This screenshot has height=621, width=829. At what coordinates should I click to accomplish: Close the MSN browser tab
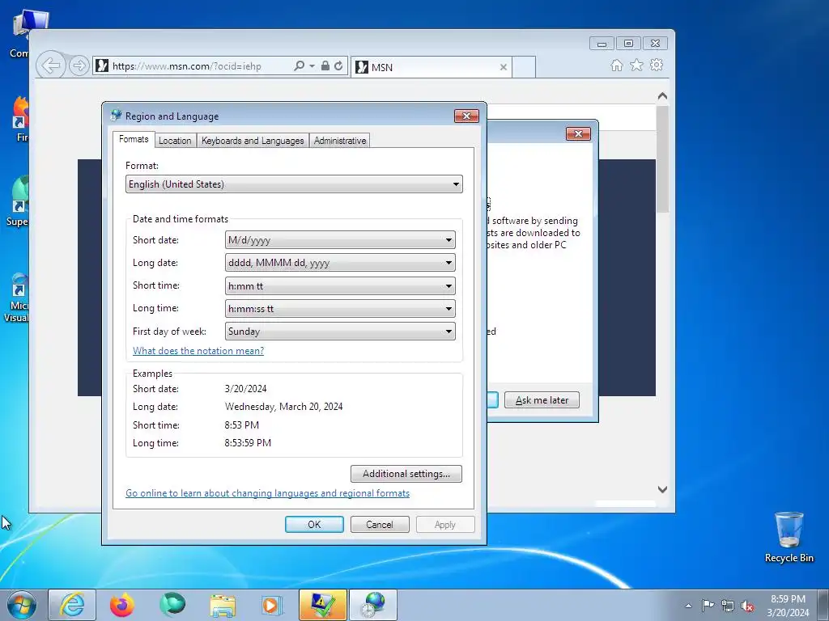(x=504, y=67)
